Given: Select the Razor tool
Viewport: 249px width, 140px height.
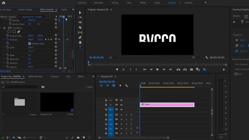Looking at the screenshot, I should click(x=80, y=28).
